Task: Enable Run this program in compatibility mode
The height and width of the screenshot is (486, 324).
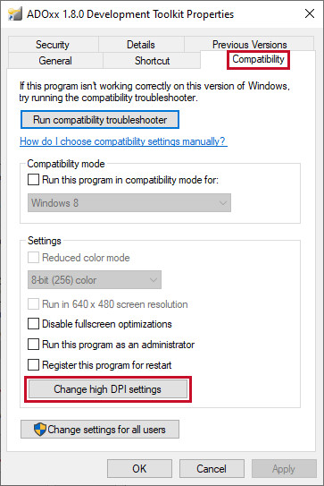Action: [33, 180]
